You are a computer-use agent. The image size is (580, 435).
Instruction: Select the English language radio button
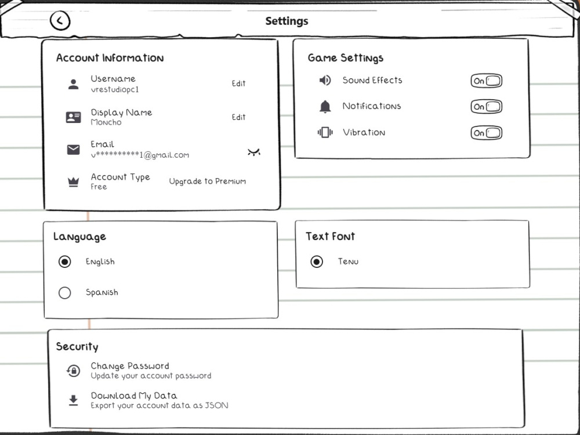point(65,262)
